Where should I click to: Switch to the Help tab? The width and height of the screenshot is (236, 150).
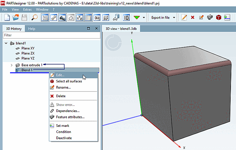[x=32, y=29]
